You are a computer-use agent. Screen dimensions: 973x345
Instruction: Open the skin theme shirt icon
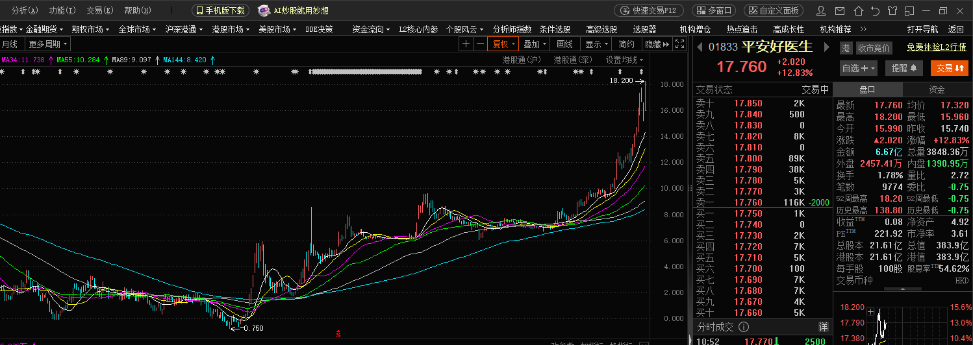[892, 10]
